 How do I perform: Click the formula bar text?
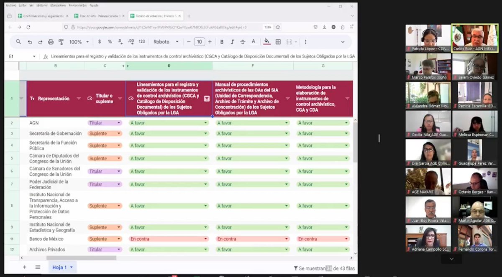[203, 56]
